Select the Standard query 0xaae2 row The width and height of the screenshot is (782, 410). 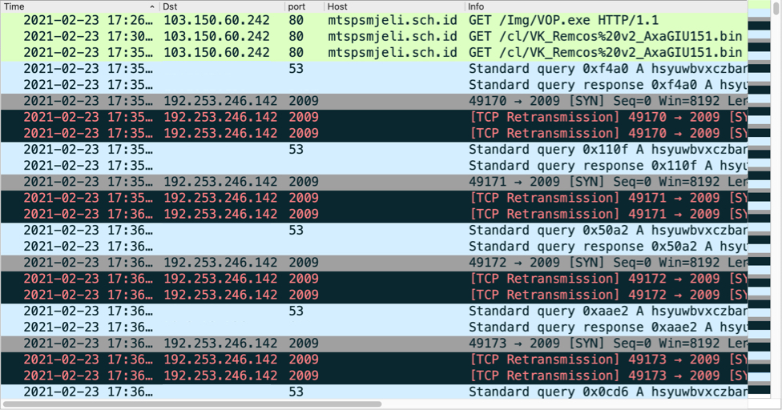(x=374, y=311)
